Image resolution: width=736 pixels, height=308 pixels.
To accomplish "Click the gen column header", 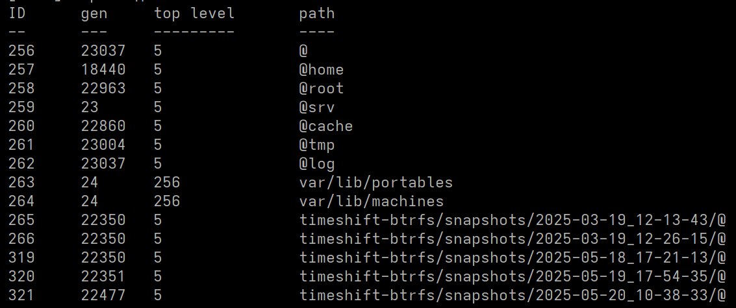I will (94, 14).
